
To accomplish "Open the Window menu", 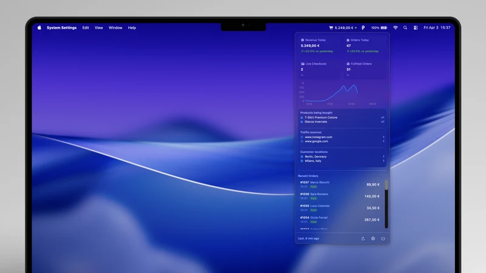I will point(115,27).
